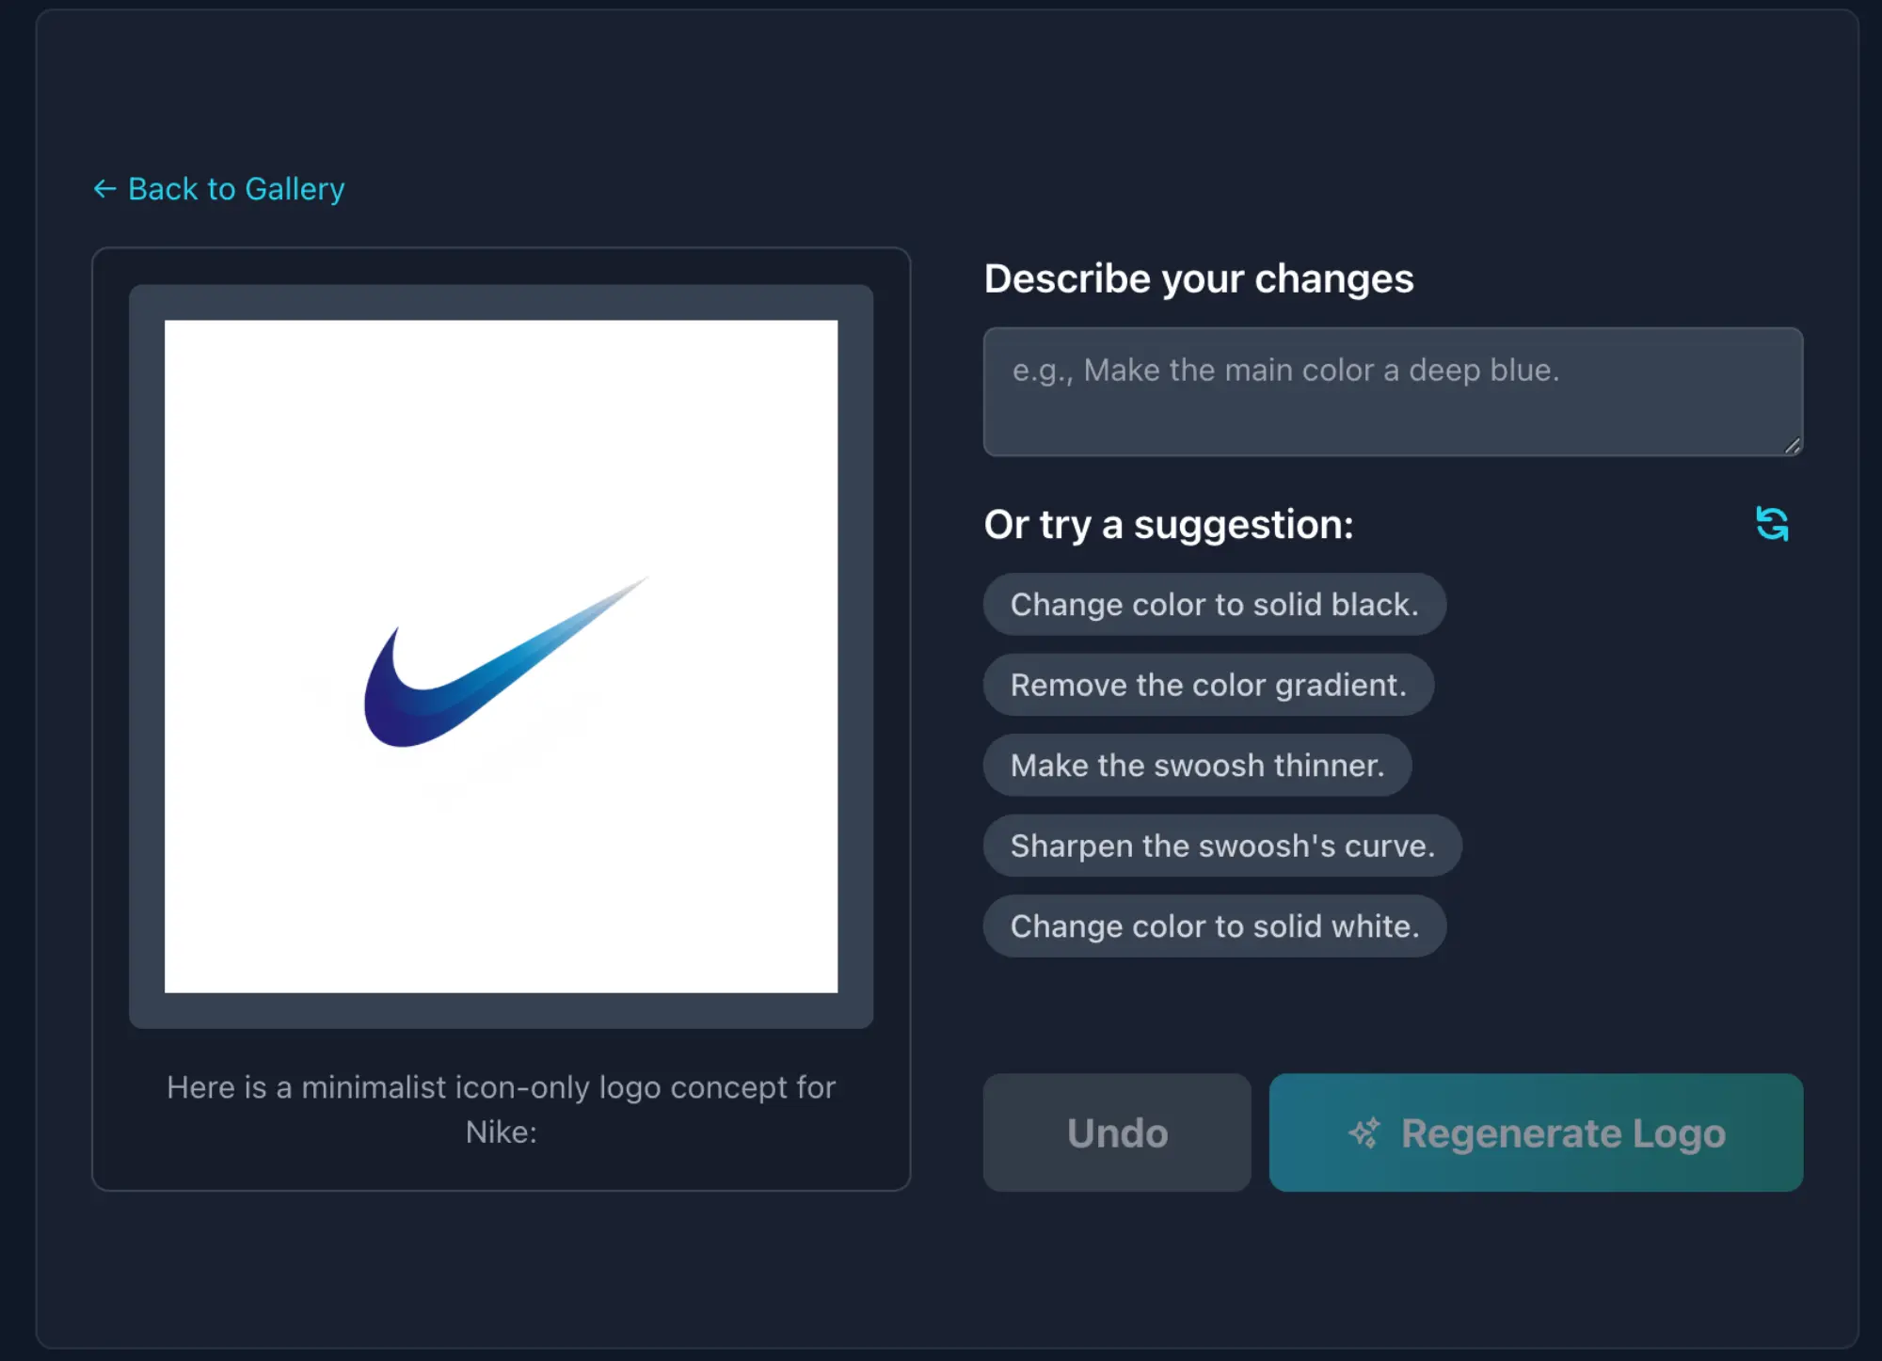Click the 'Or try a suggestion:' heading

pyautogui.click(x=1168, y=525)
